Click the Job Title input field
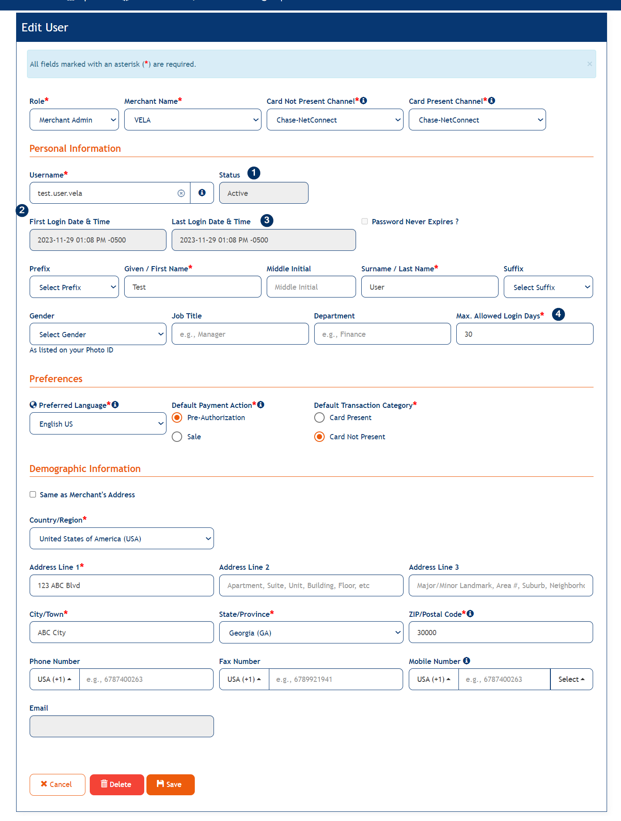 (240, 334)
